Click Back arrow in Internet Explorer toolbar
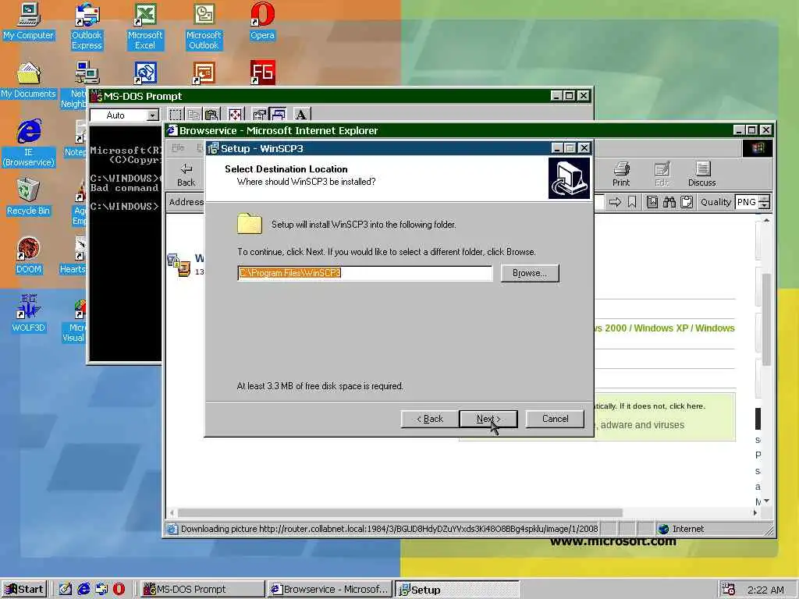Viewport: 799px width, 599px height. 186,174
